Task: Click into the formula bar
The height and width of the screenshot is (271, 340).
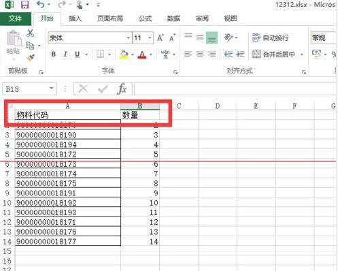Action: click(x=235, y=89)
